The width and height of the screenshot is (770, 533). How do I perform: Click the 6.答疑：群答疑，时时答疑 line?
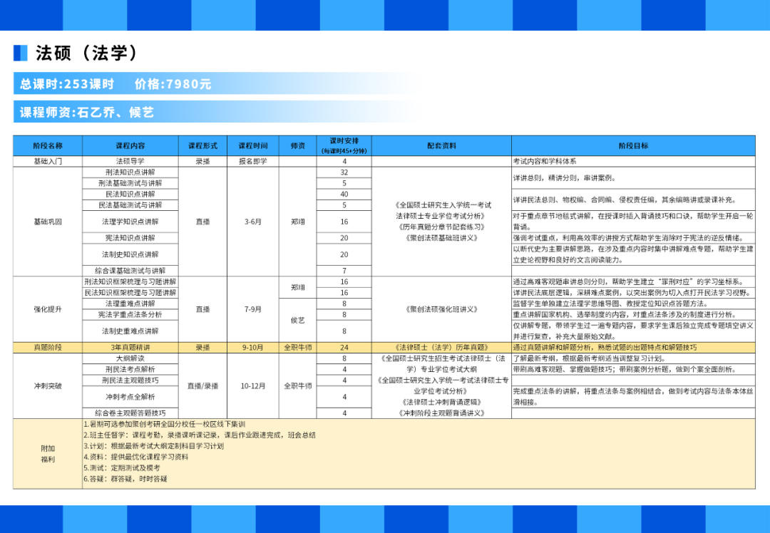point(125,479)
